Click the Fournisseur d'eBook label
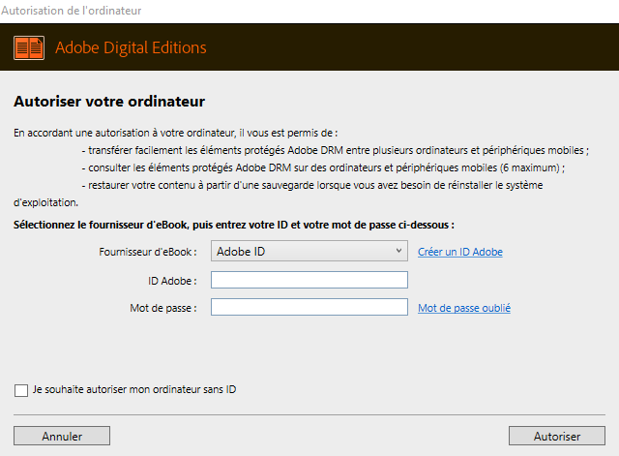 coord(148,252)
